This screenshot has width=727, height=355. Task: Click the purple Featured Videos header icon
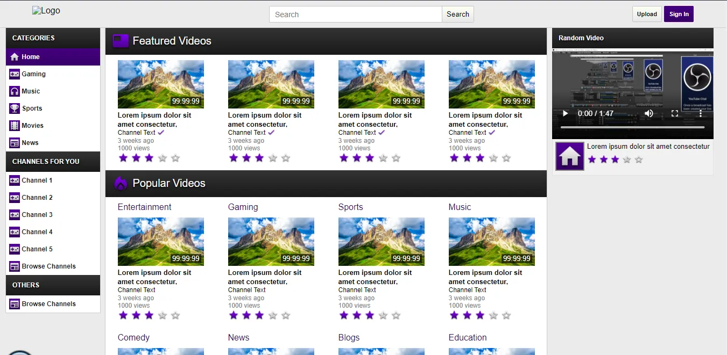[x=121, y=41]
